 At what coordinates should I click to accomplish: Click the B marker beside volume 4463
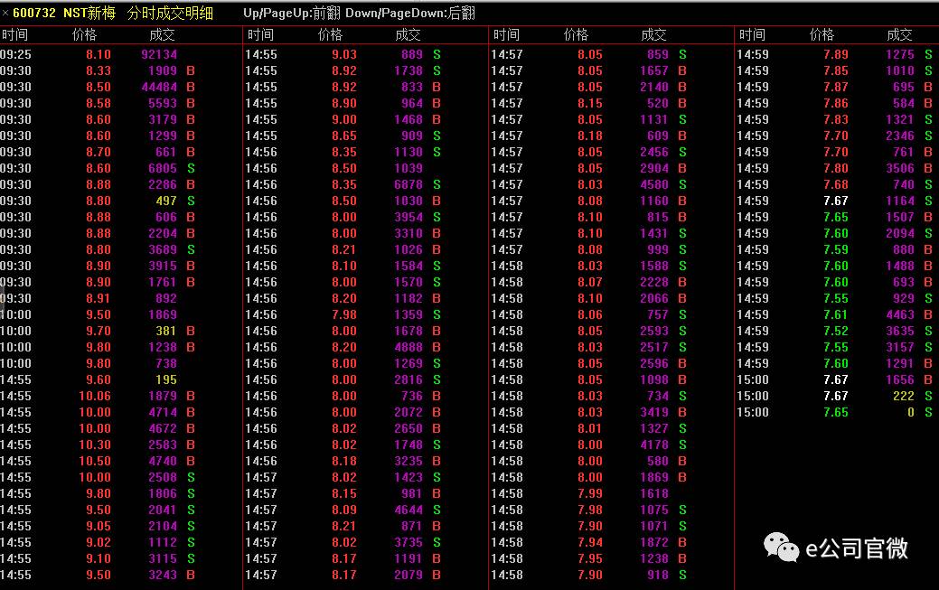(927, 314)
